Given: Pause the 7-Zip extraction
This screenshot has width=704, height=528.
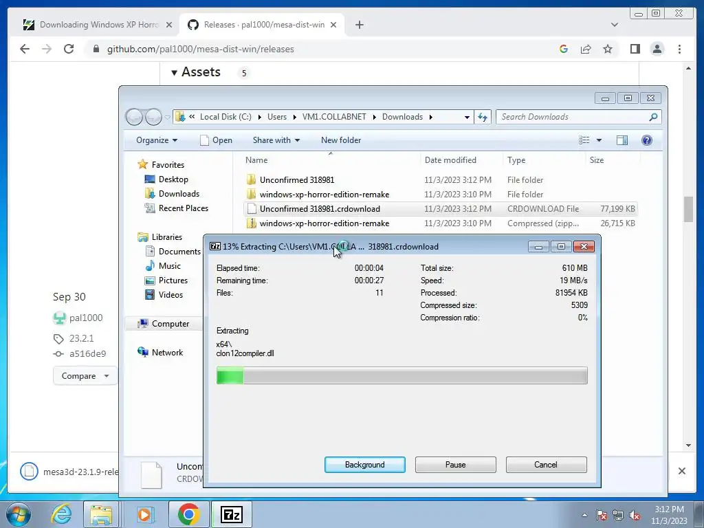Looking at the screenshot, I should tap(455, 465).
